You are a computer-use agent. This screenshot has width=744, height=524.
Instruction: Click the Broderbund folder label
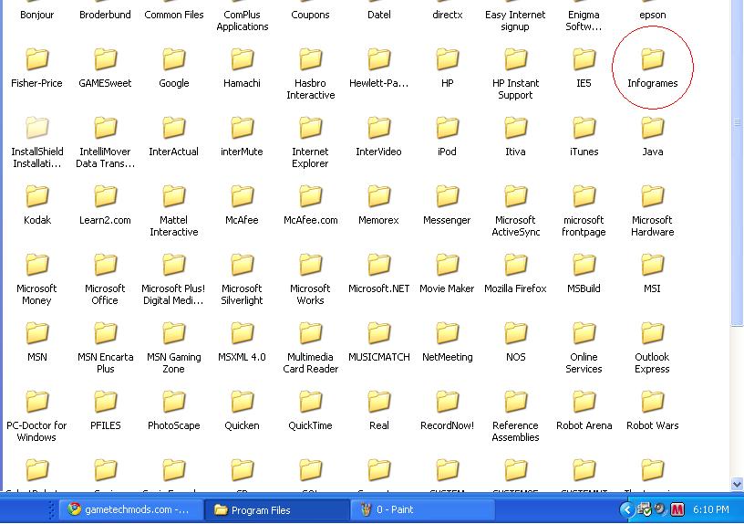point(106,15)
